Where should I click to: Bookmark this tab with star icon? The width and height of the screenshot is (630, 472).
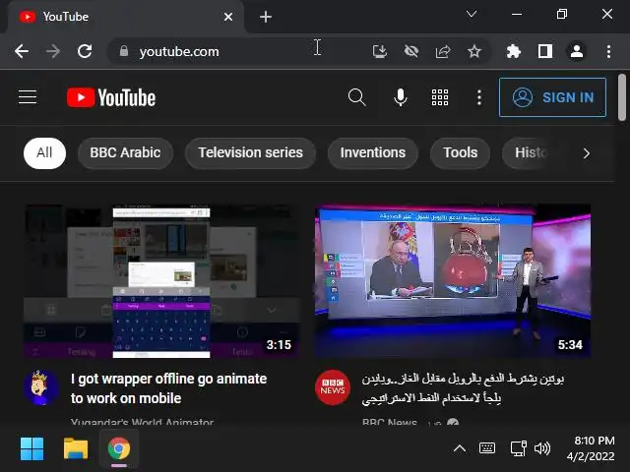click(x=474, y=51)
